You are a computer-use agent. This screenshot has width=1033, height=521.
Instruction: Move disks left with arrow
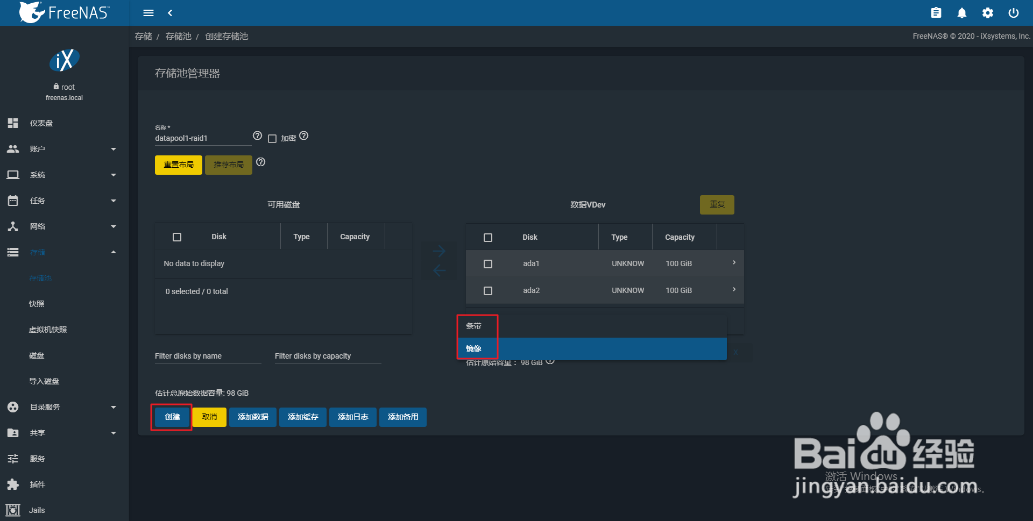click(439, 270)
